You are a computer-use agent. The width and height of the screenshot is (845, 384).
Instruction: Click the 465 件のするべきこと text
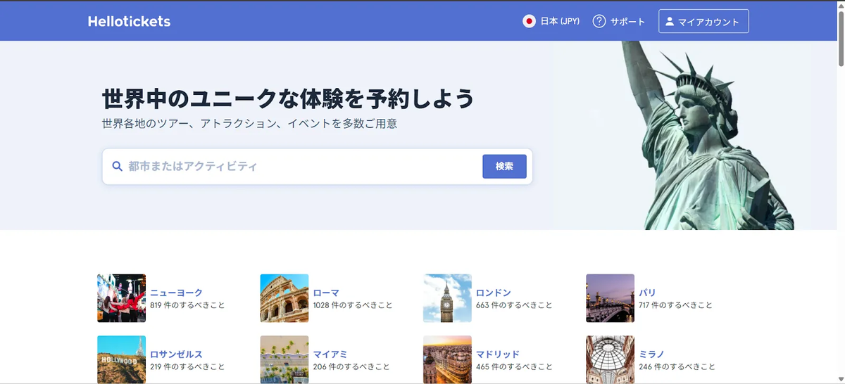click(514, 367)
